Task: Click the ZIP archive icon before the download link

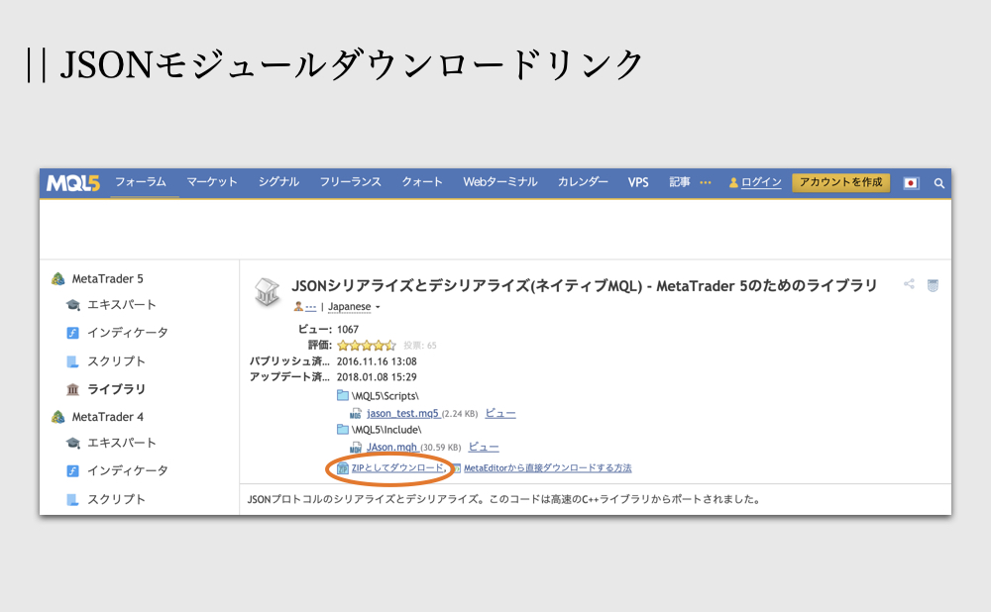Action: (x=343, y=466)
